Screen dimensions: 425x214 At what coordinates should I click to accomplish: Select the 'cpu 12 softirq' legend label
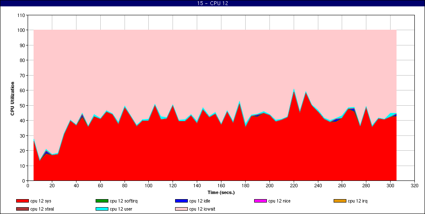tap(124, 201)
